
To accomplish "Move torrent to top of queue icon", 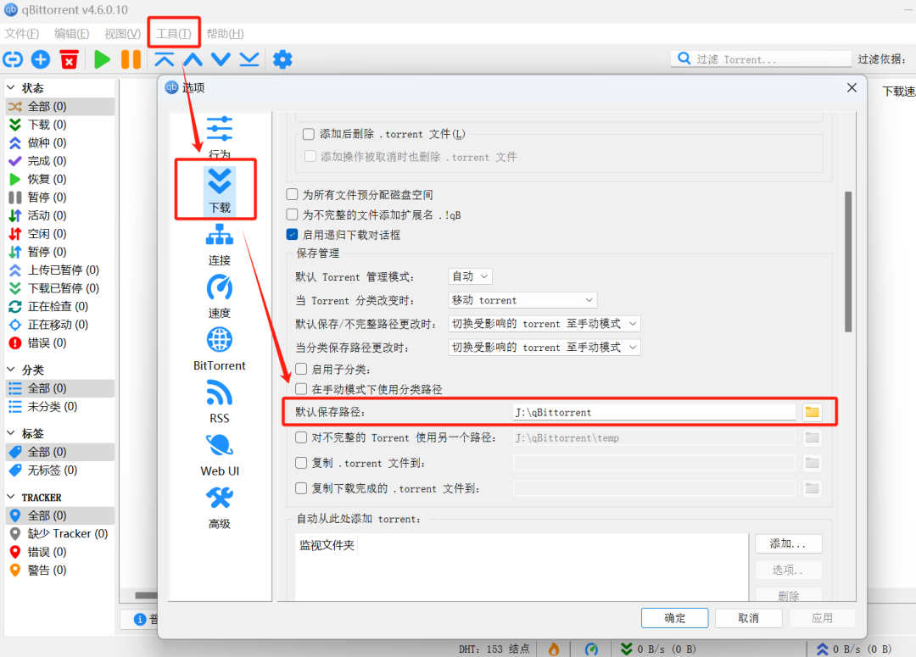I will 165,59.
